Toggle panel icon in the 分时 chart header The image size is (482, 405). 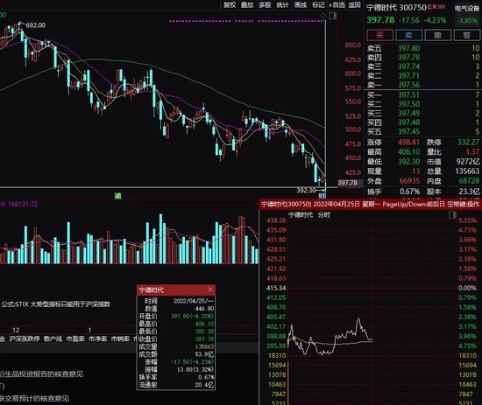coord(452,215)
